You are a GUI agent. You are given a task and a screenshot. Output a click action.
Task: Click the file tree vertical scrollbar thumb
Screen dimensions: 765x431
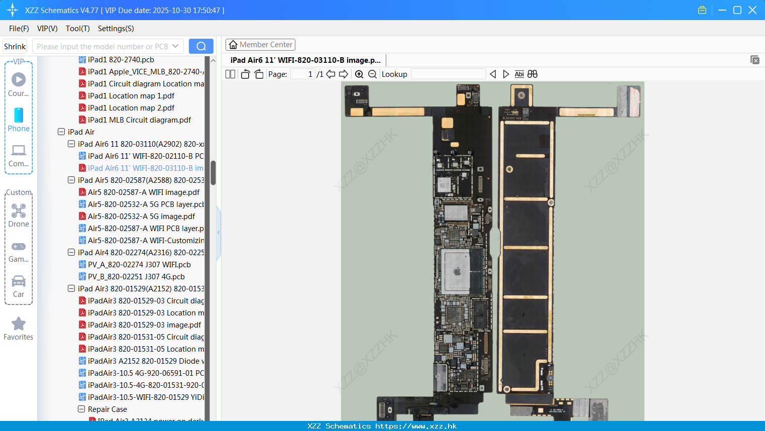[213, 173]
